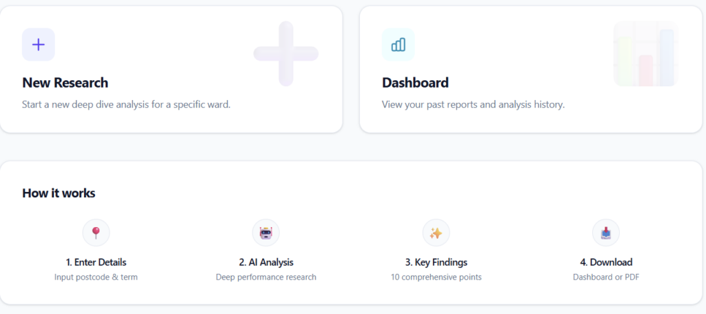This screenshot has width=706, height=314.
Task: Click "Start a new deep dive analysis" text
Action: click(x=125, y=105)
